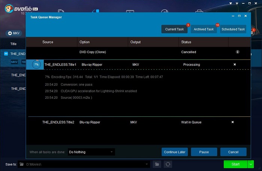Click the add MKV profile button

14,33
